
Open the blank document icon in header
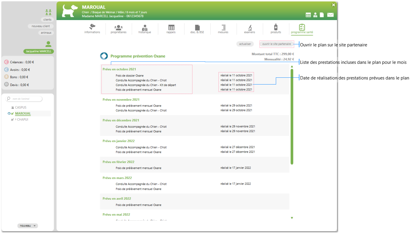322,15
